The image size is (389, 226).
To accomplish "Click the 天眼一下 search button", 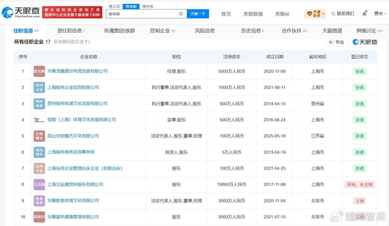I will [x=198, y=14].
